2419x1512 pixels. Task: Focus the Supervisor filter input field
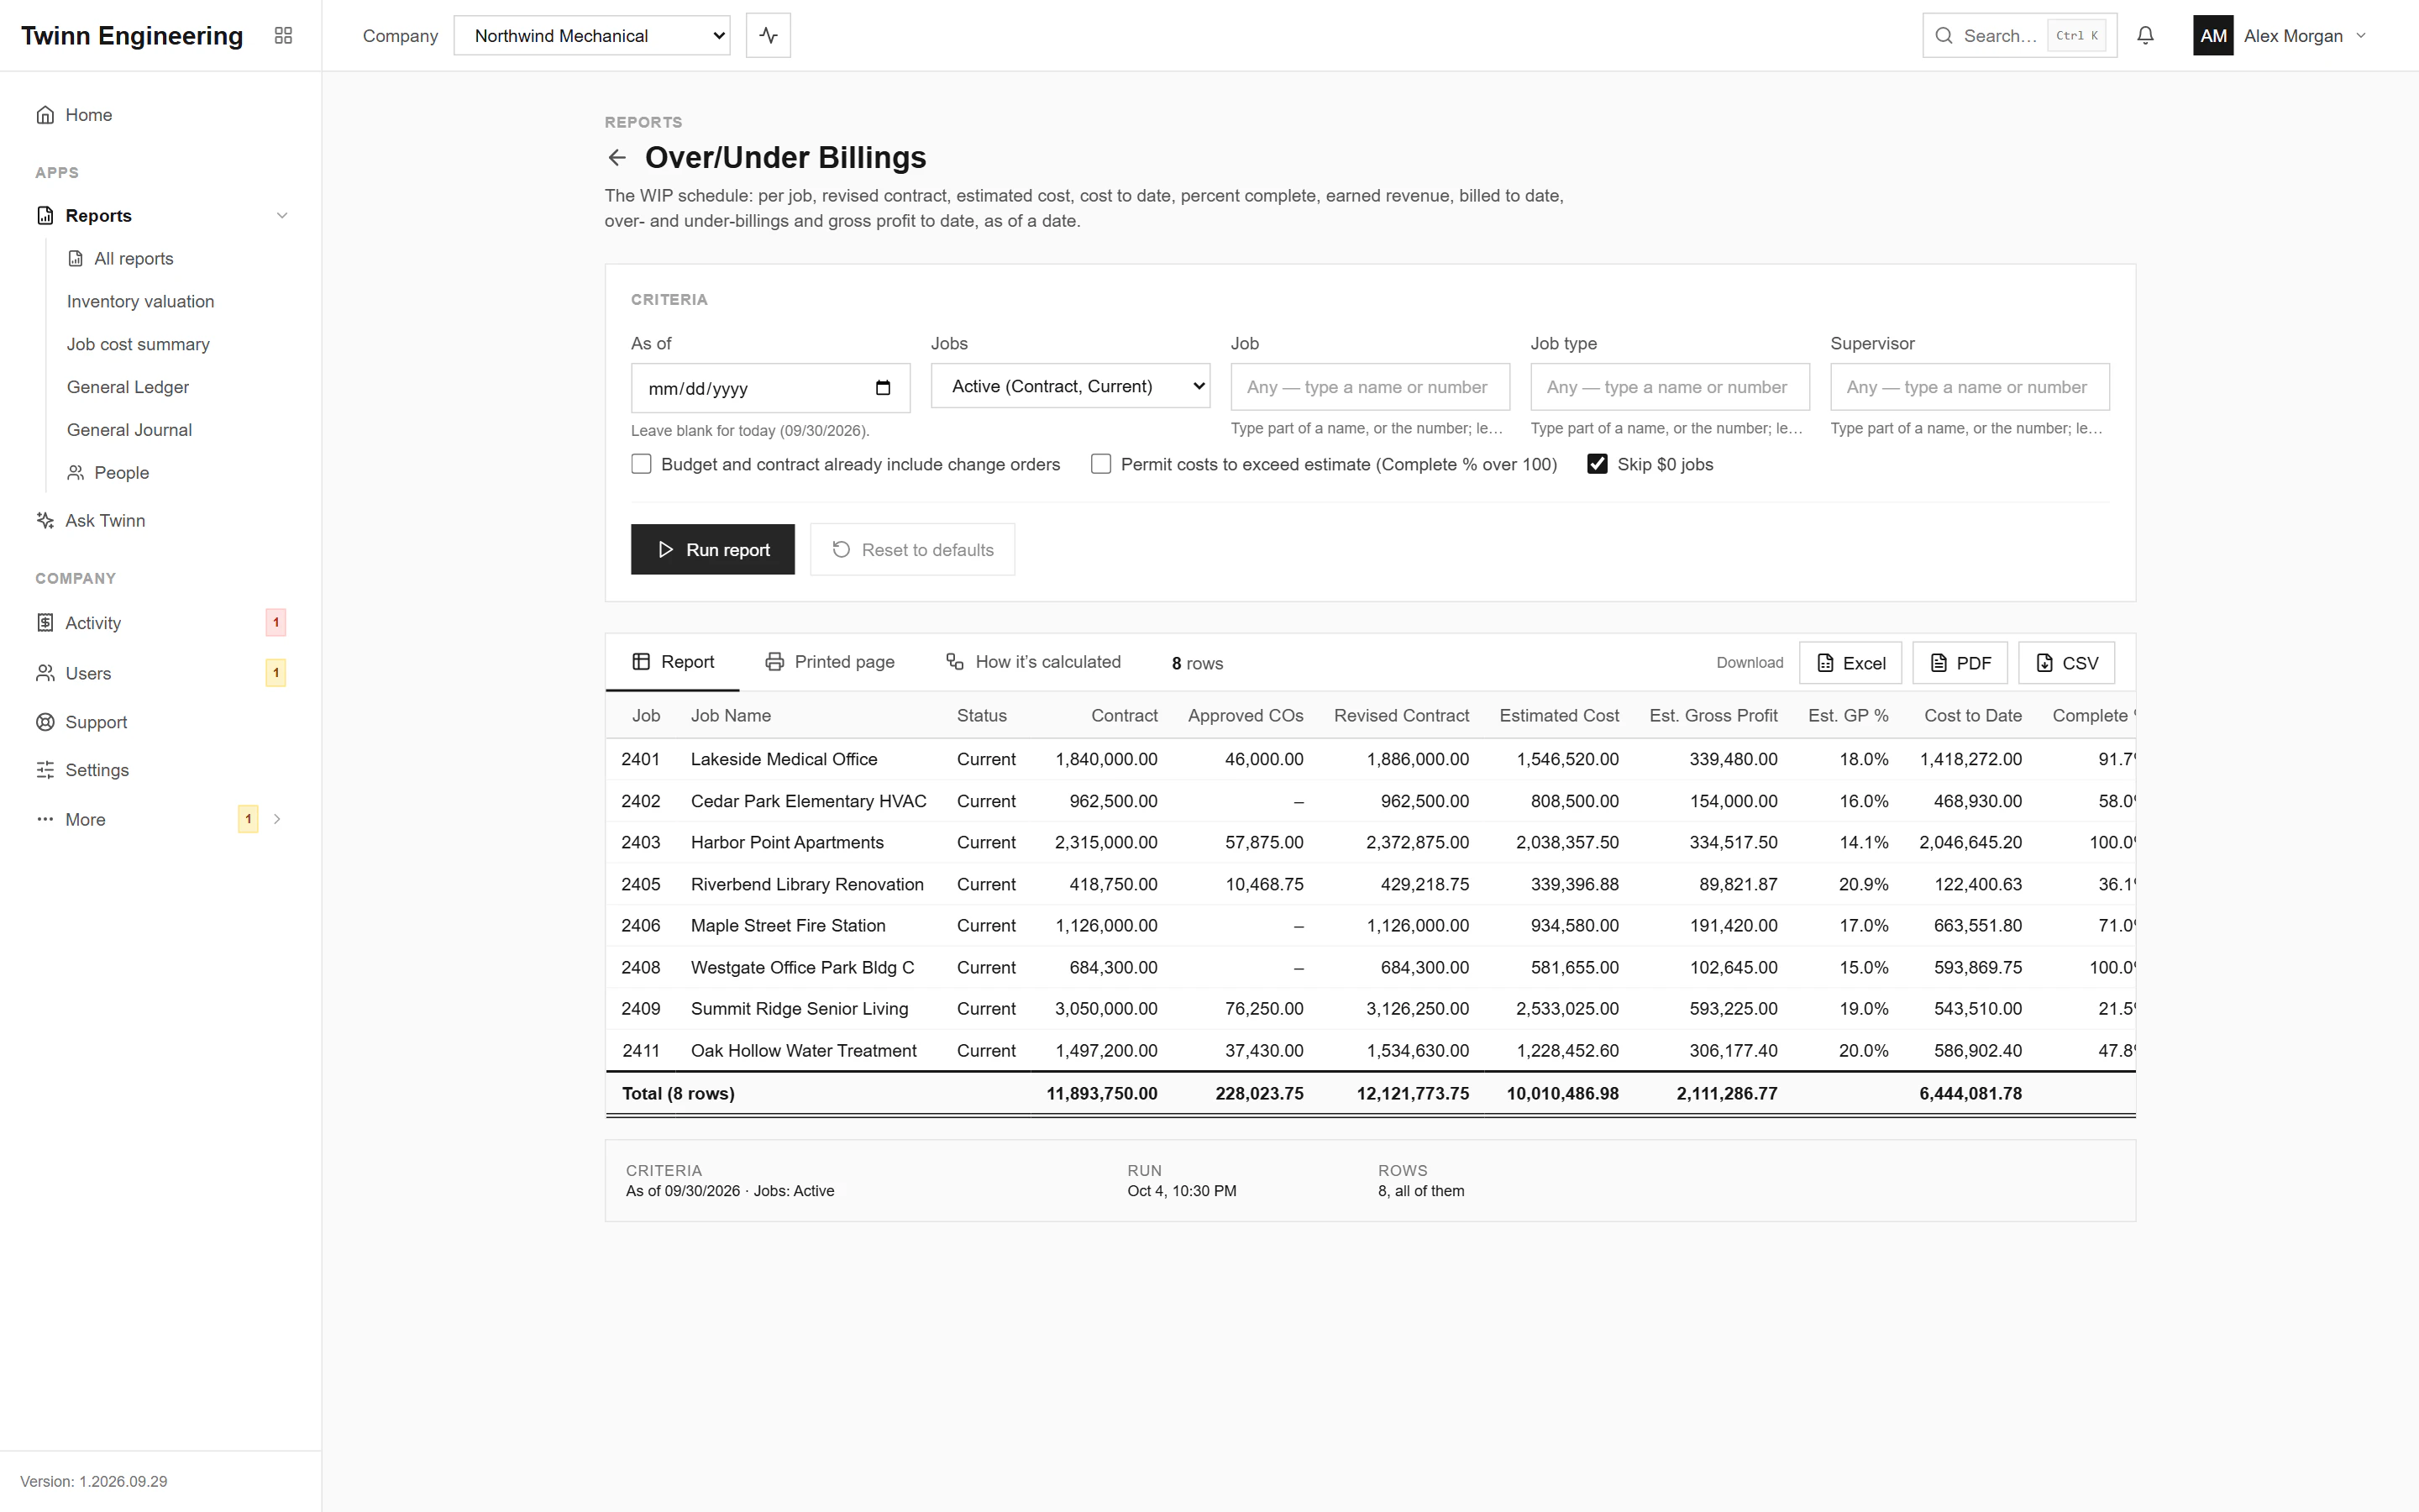coord(1969,386)
